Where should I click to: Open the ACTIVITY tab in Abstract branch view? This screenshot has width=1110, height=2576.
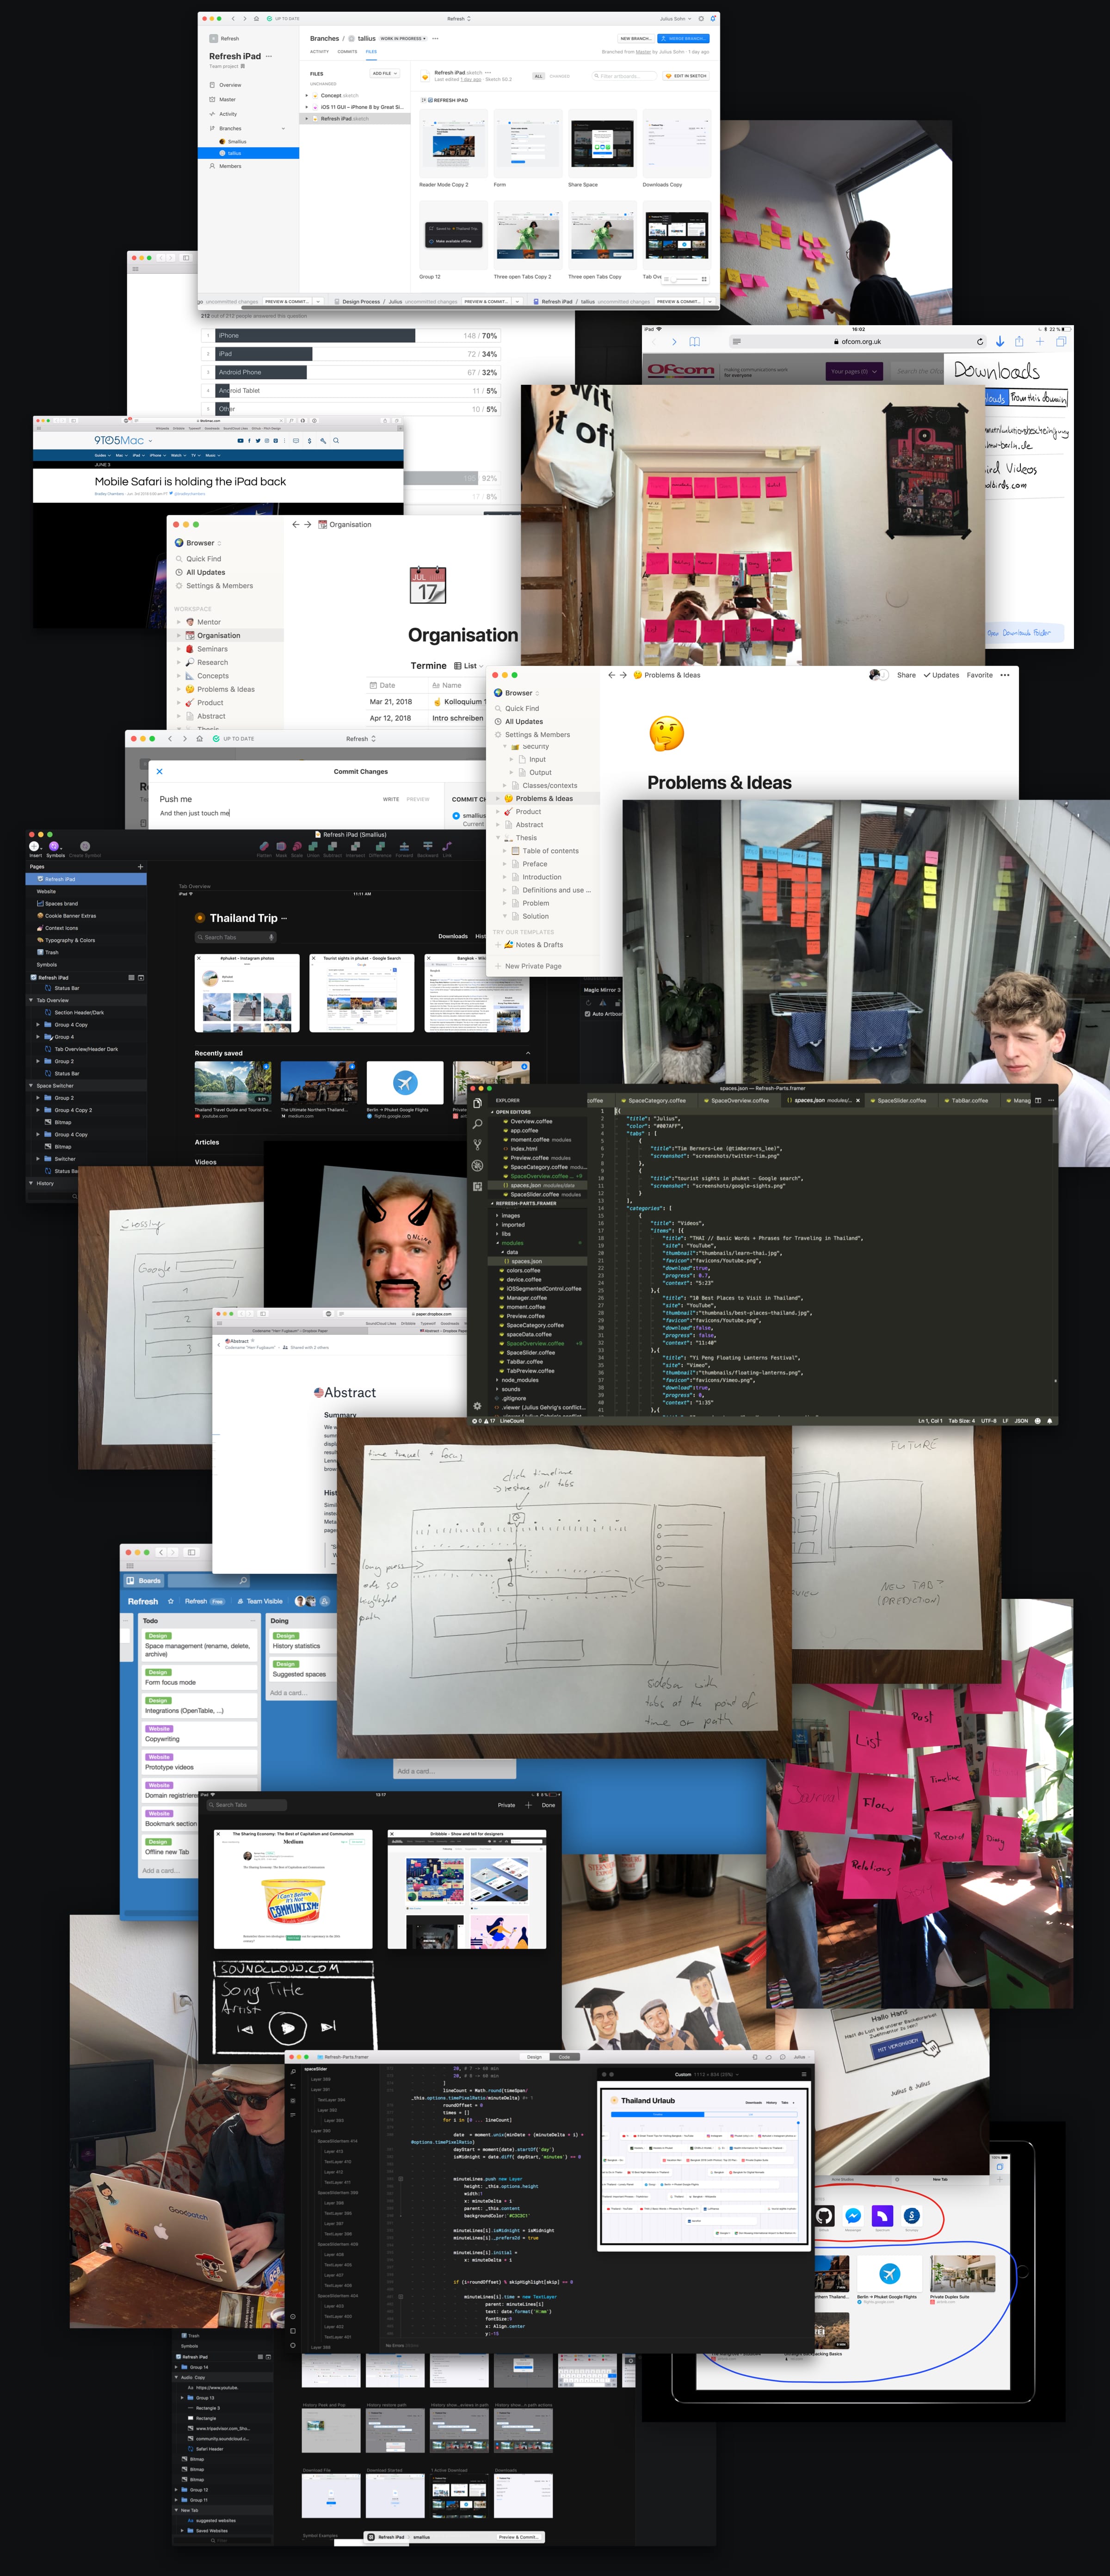(x=320, y=51)
